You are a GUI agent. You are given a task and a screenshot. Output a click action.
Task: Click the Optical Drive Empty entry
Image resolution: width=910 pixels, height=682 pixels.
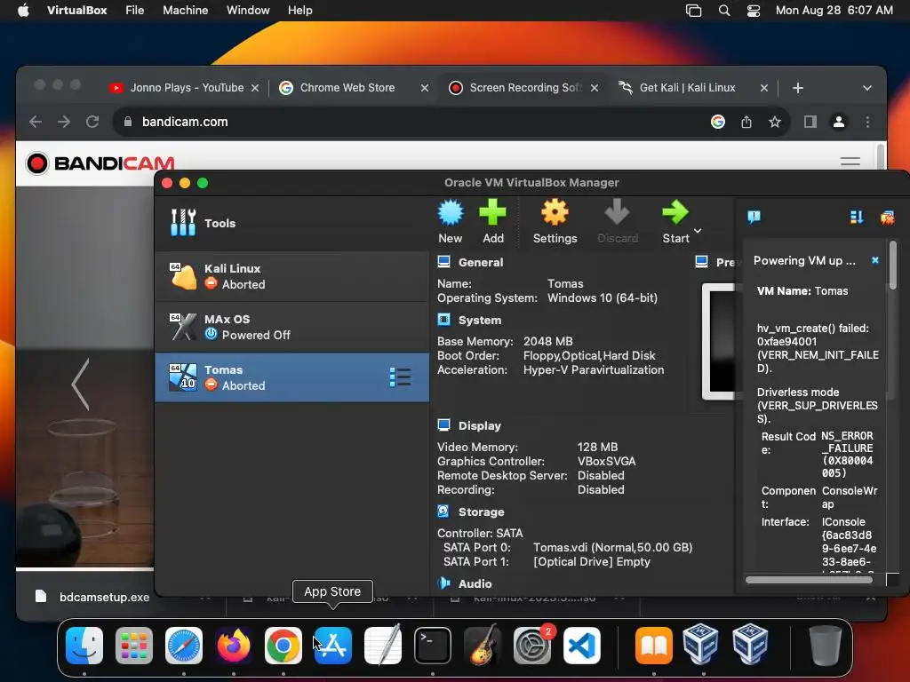591,562
